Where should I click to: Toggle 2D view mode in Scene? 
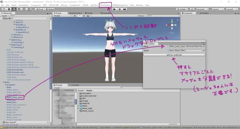[x=75, y=16]
